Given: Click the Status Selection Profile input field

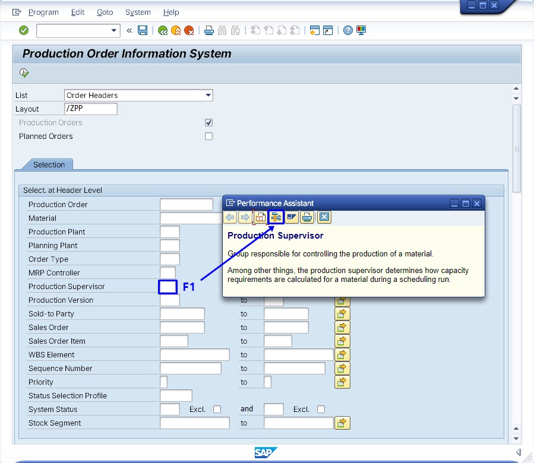Looking at the screenshot, I should (x=176, y=395).
